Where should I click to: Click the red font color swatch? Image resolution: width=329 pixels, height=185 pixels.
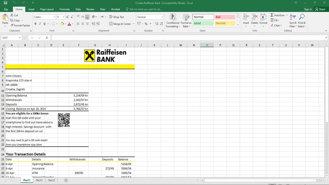69,24
